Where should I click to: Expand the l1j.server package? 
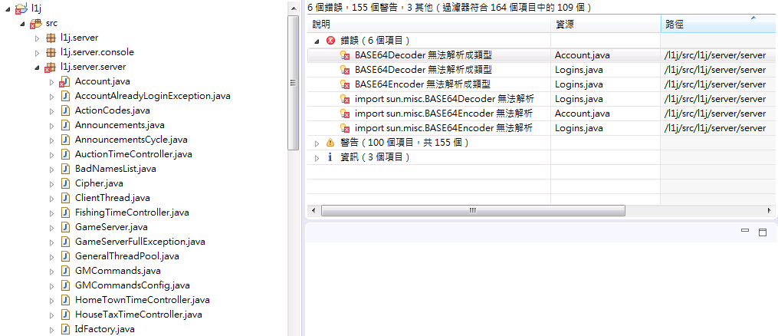point(38,38)
